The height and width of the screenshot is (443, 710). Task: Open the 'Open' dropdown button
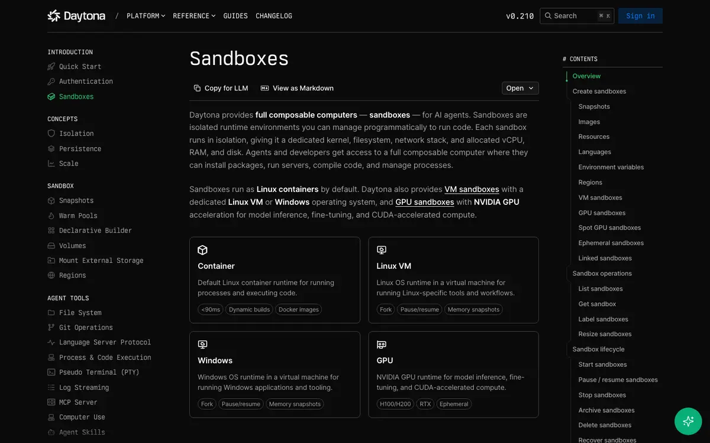[x=520, y=88]
